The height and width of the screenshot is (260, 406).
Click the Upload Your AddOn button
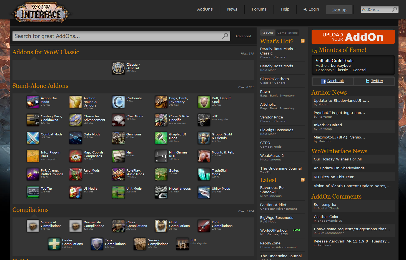click(353, 37)
